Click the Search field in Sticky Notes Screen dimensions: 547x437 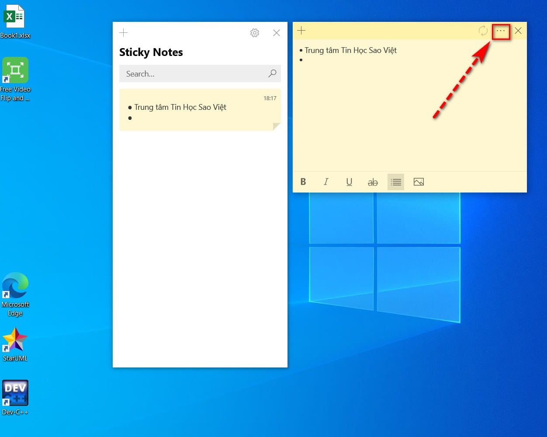point(200,74)
